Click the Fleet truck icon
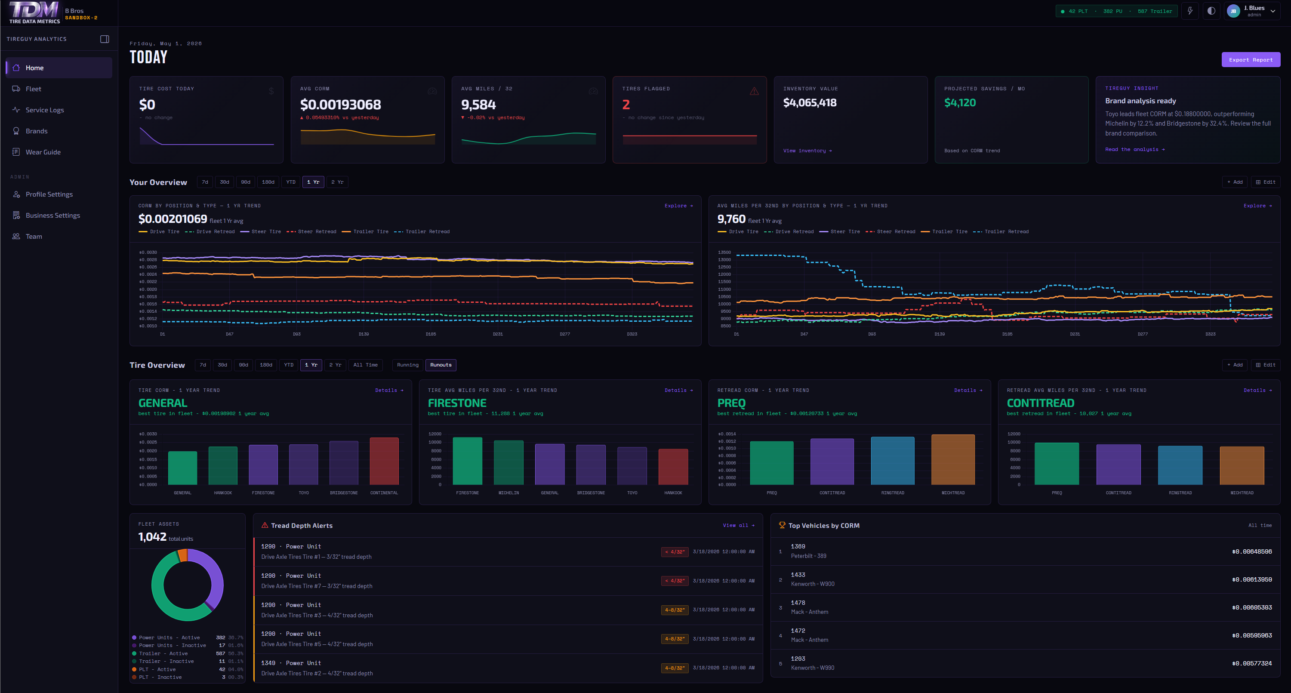Screen dimensions: 1291x693 (x=16, y=89)
